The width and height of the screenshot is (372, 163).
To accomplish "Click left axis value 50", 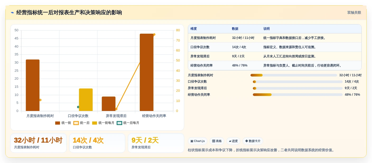I will click(16, 30).
